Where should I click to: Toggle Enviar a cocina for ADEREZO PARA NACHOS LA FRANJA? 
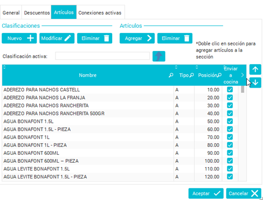tap(230, 97)
